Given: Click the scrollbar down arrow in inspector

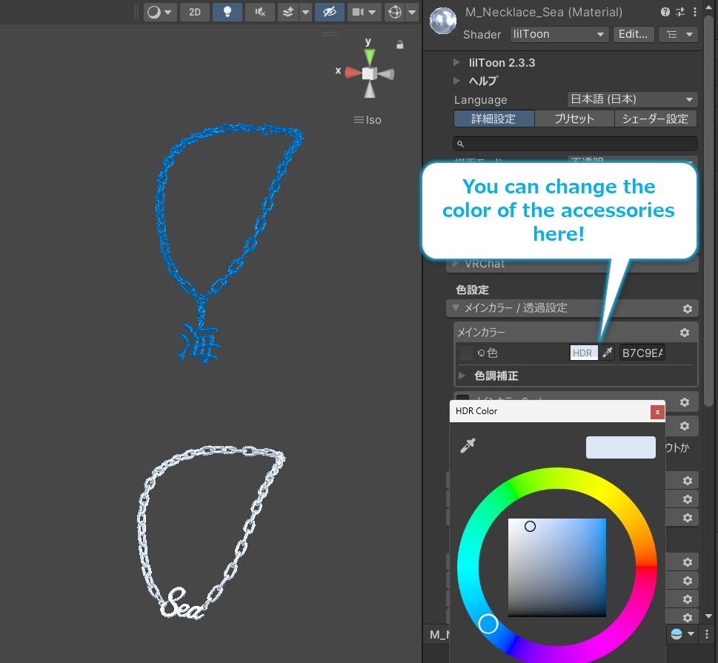Looking at the screenshot, I should click(709, 616).
